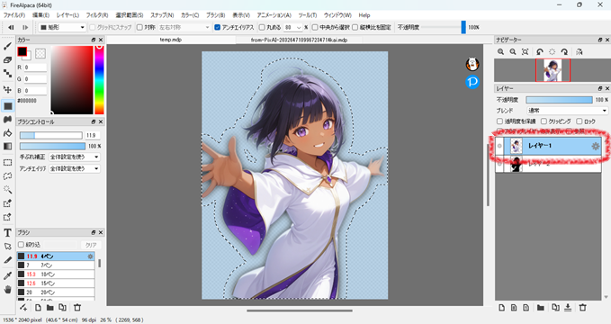Add a new layer in Layer panel
The width and height of the screenshot is (611, 324).
pos(501,308)
